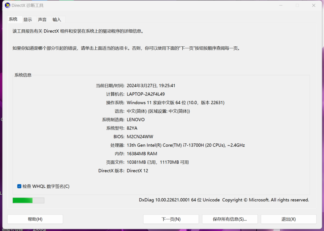This screenshot has width=324, height=231.
Task: Click DirectX version value DirectX 12
Action: coord(137,171)
